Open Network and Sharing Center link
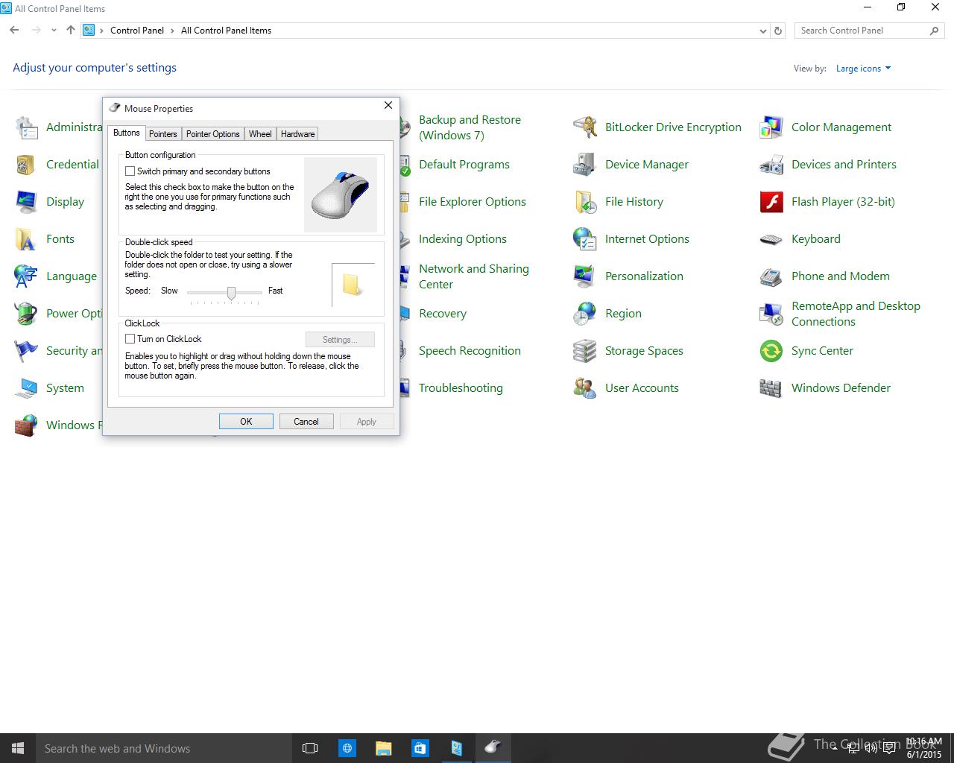954x763 pixels. (x=474, y=276)
